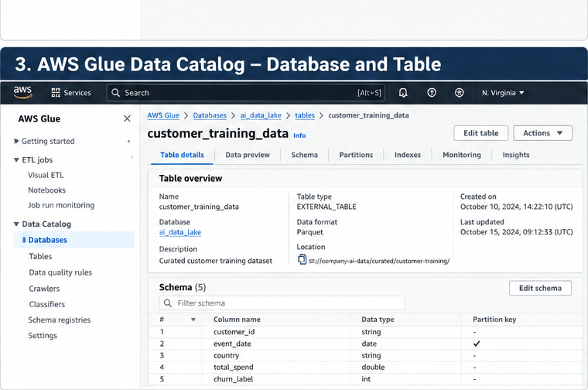Open the ai_data_lake database link in overview
The width and height of the screenshot is (588, 390).
(180, 232)
